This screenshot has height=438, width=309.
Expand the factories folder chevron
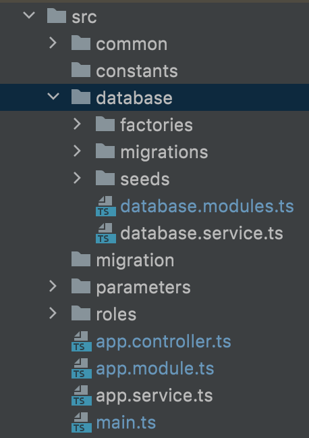coord(77,124)
